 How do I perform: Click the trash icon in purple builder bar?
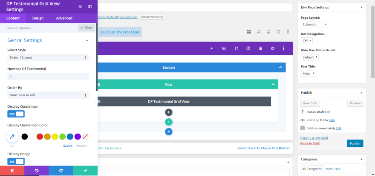261,48
